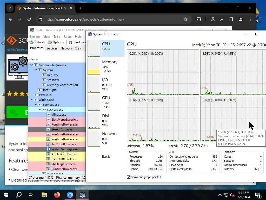Image resolution: width=266 pixels, height=200 pixels.
Task: Open the Windows Start menu
Action: 6,195
